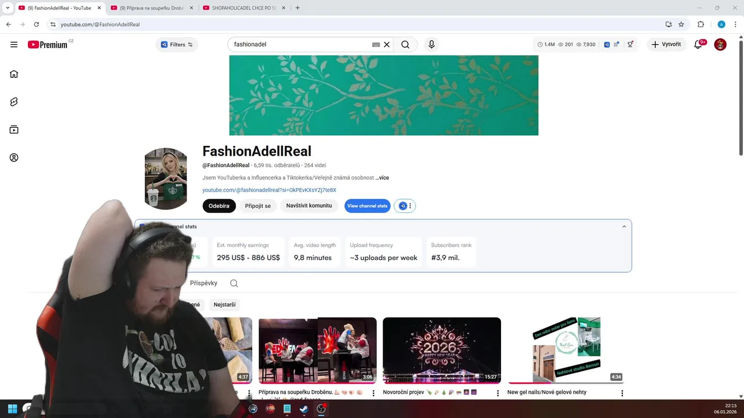Open the on-screen keyboard in search box
The image size is (744, 418).
[376, 44]
